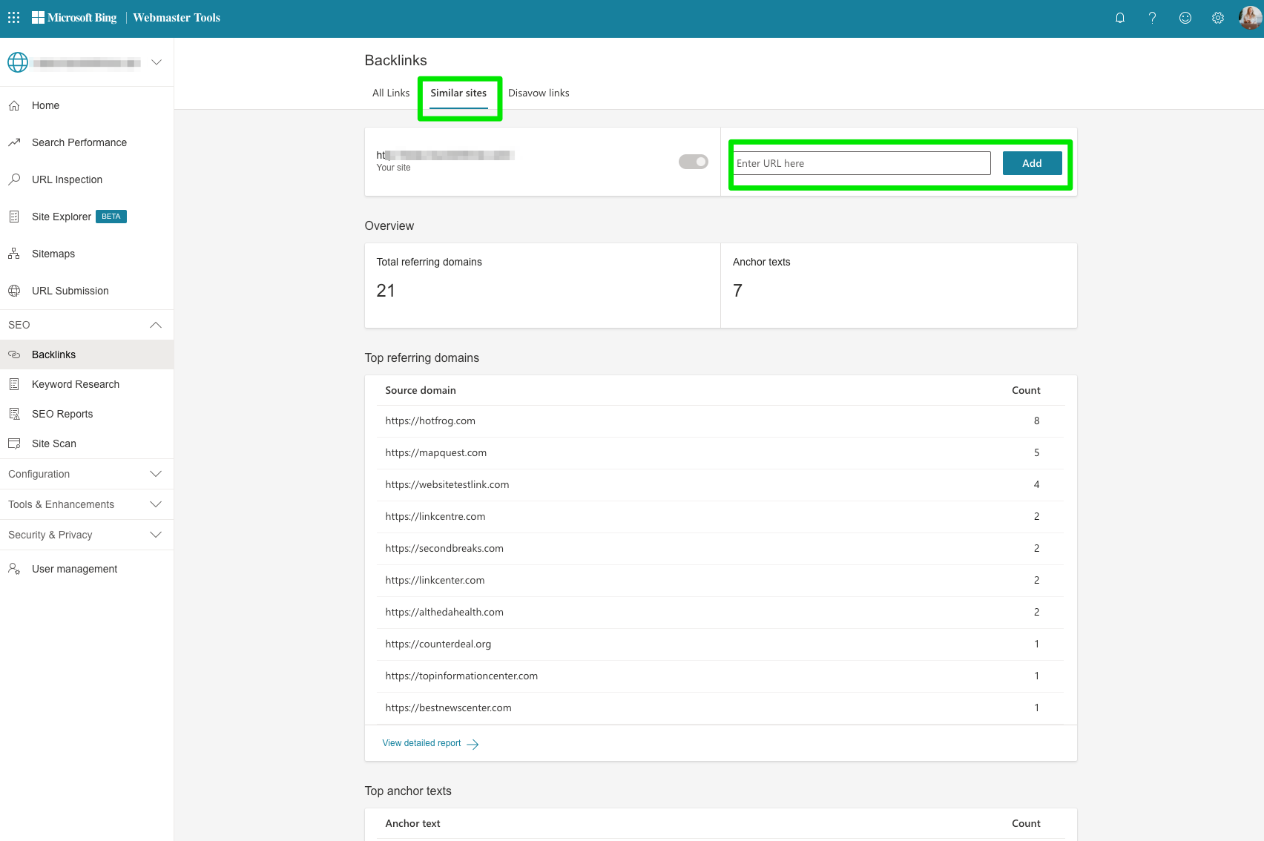Disable the Your site toggle
This screenshot has height=841, width=1264.
pyautogui.click(x=693, y=161)
